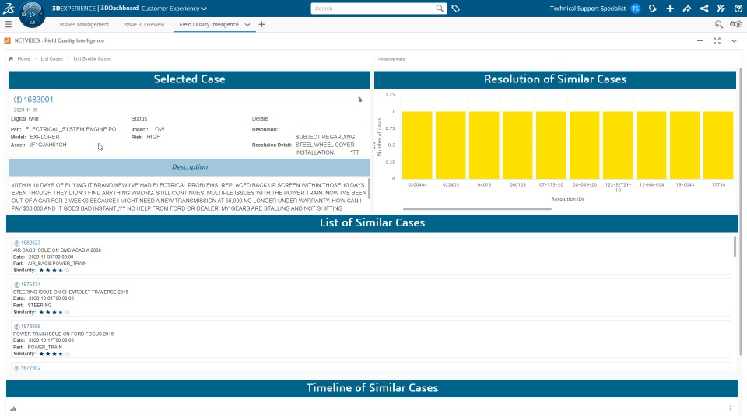
Task: Open selected case 1683001 link
Action: tap(39, 100)
